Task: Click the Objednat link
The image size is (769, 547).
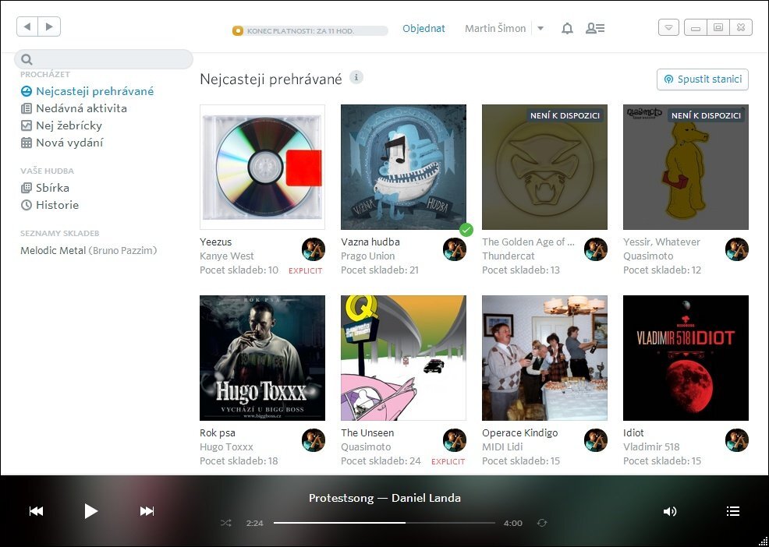Action: click(x=424, y=28)
